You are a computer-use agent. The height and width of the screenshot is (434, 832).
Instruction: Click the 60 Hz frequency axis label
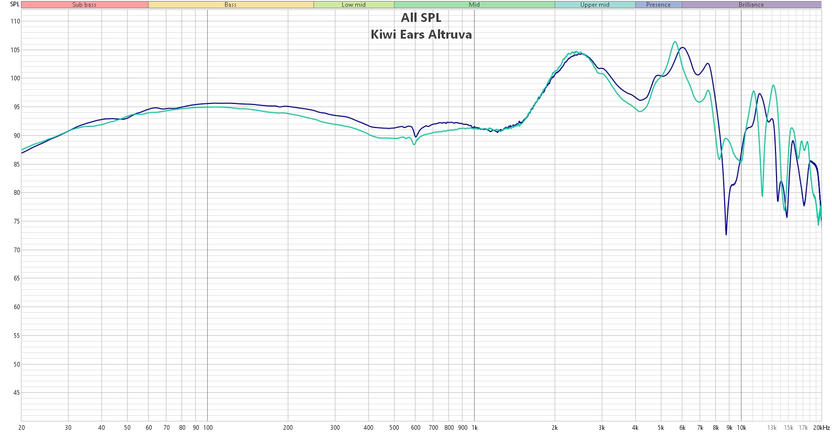(149, 428)
